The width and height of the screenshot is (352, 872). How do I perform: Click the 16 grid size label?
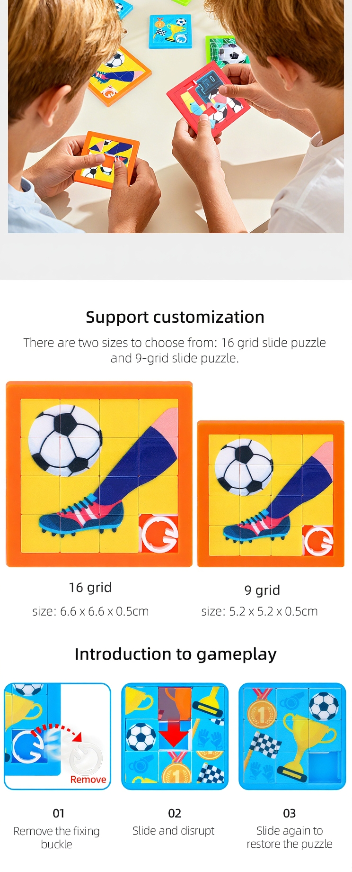point(90,611)
